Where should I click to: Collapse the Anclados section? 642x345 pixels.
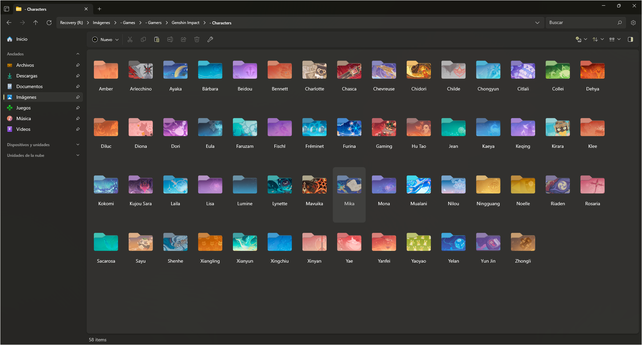tap(78, 54)
